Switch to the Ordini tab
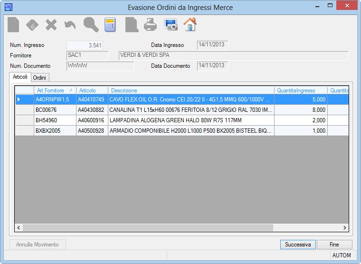361x264 pixels. [39, 78]
